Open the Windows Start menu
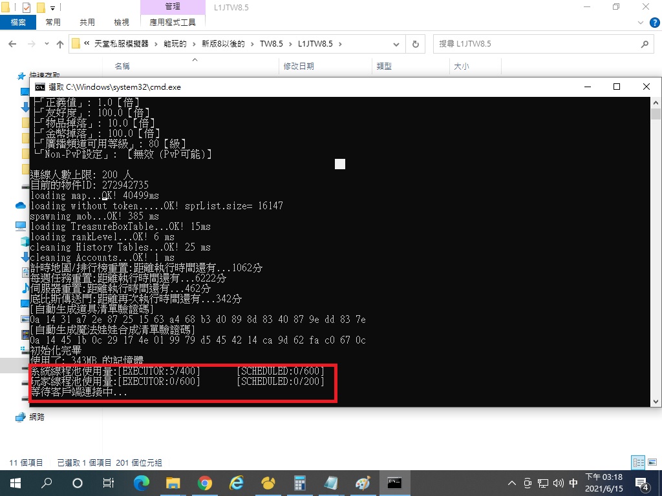 tap(16, 483)
